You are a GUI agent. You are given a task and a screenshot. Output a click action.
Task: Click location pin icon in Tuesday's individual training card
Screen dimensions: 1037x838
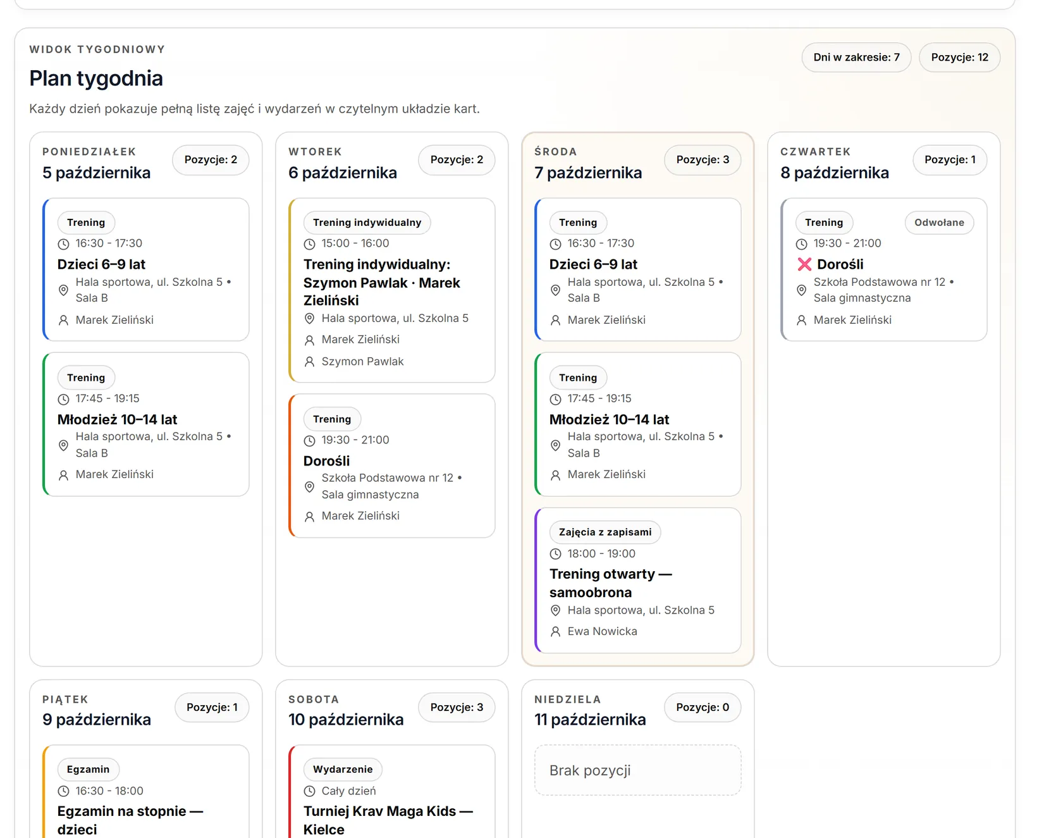click(309, 318)
